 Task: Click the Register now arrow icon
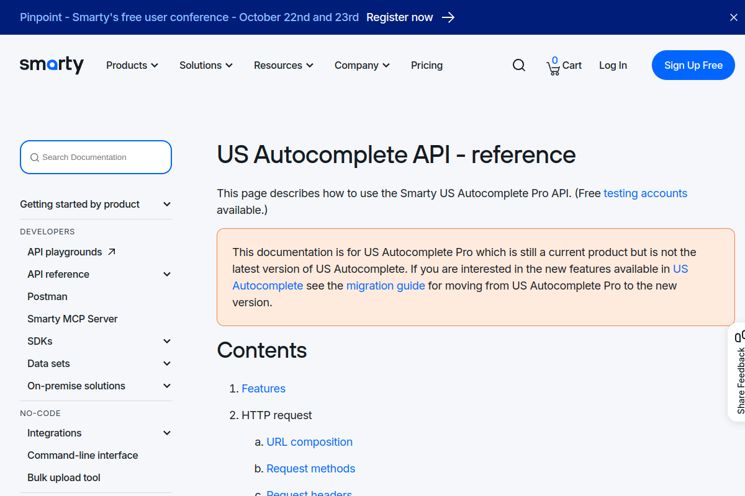448,17
